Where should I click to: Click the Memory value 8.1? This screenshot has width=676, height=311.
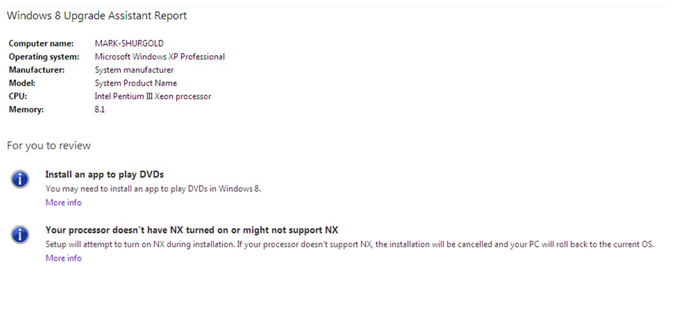click(x=100, y=110)
